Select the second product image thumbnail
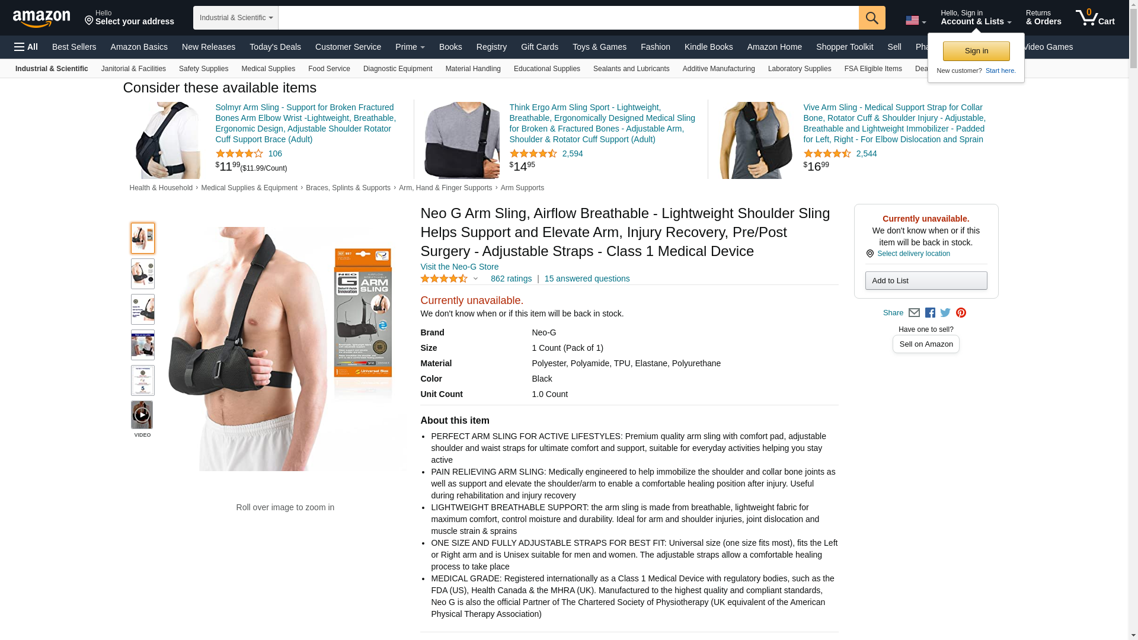Viewport: 1138px width, 640px height. tap(142, 274)
